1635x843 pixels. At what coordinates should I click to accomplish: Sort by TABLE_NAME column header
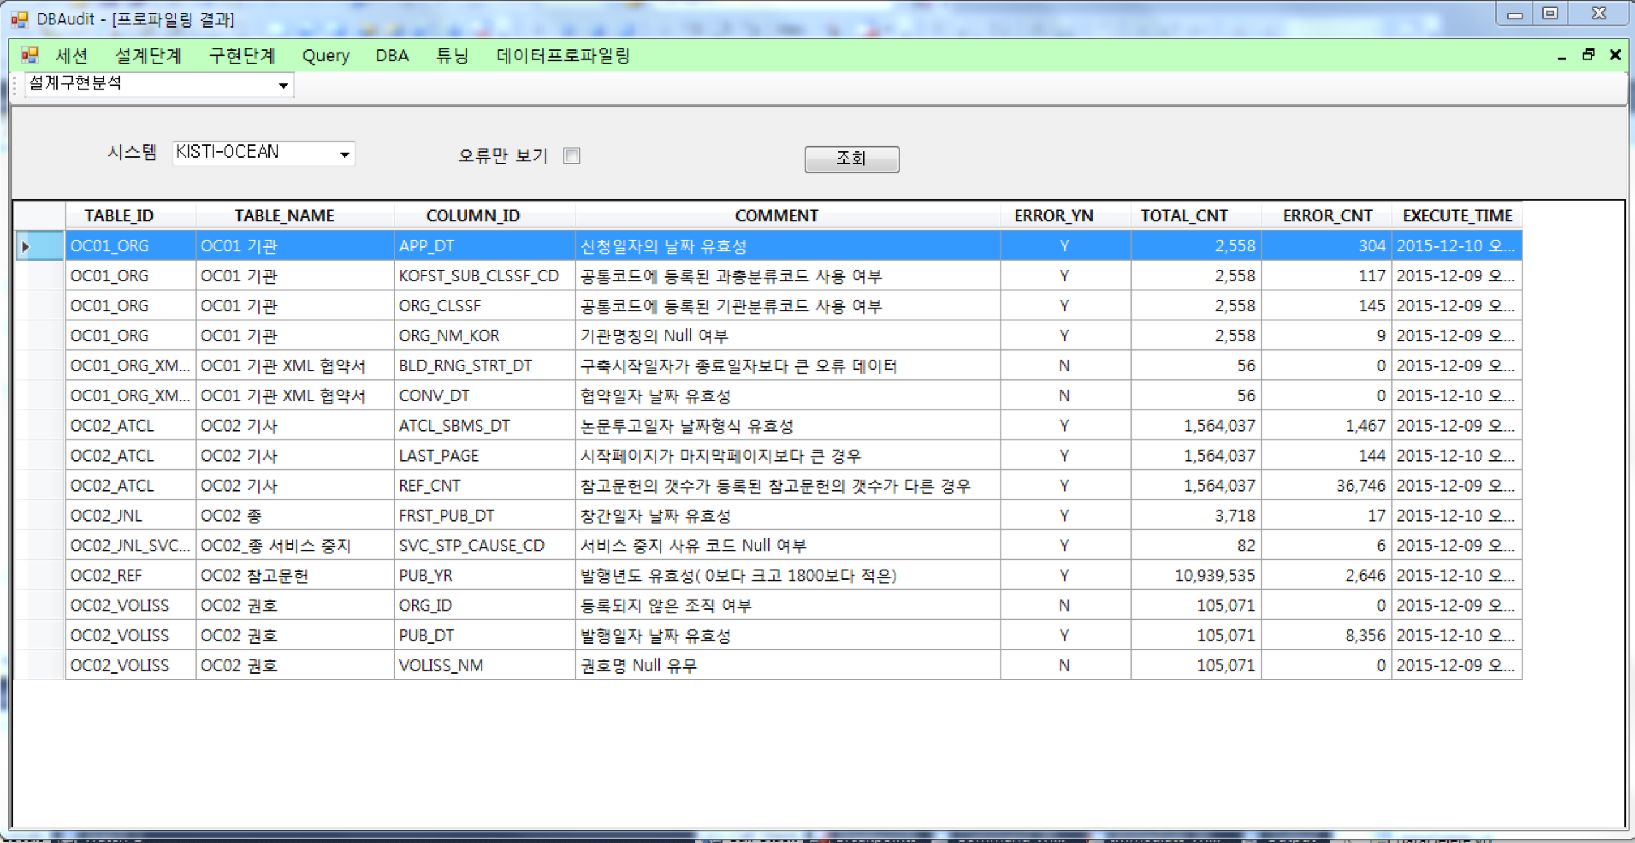click(x=295, y=216)
